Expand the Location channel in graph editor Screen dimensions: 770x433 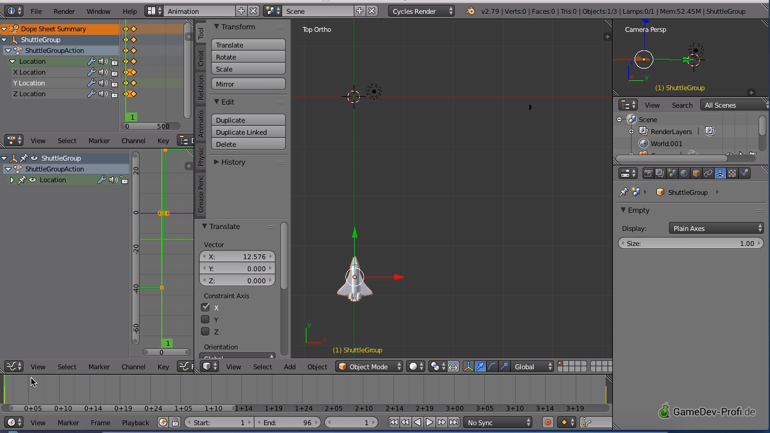point(12,180)
